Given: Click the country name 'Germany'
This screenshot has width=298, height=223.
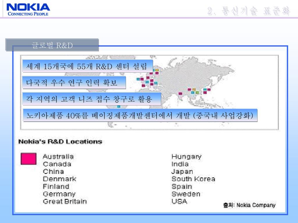Looking at the screenshot, I should (x=59, y=194).
